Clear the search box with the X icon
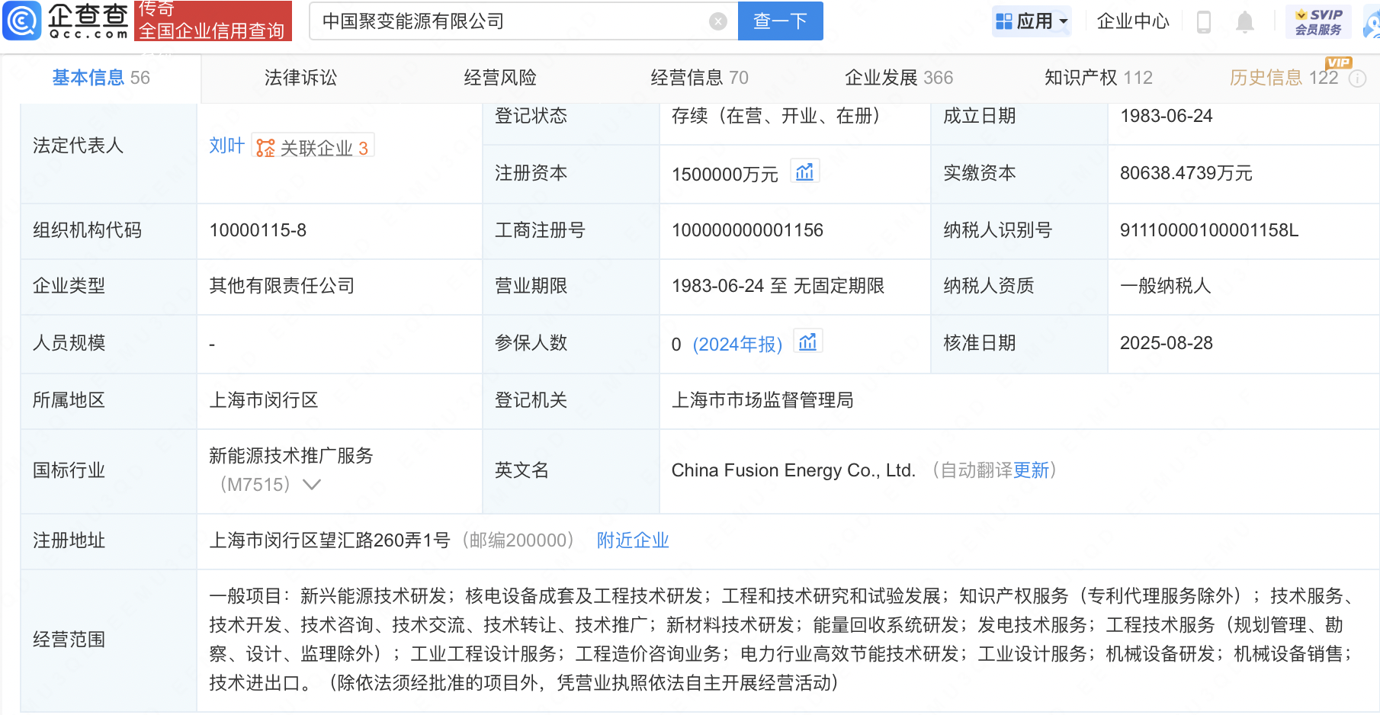This screenshot has height=715, width=1380. pyautogui.click(x=717, y=21)
